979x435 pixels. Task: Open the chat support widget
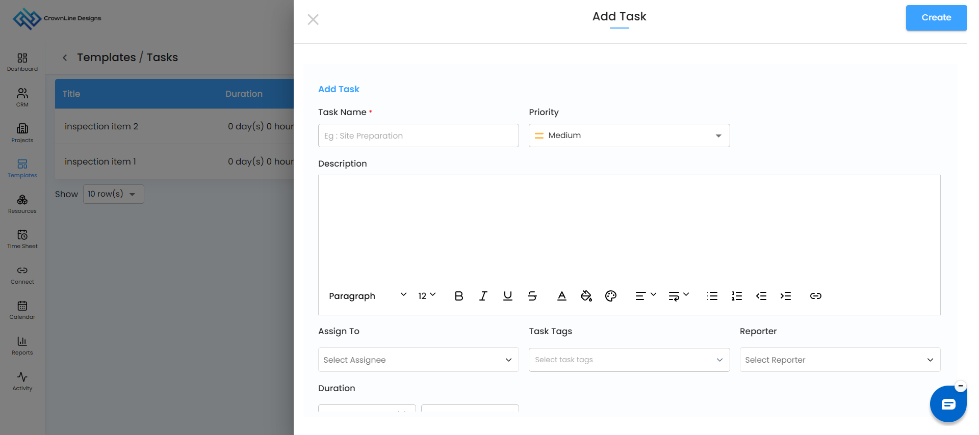(x=948, y=404)
